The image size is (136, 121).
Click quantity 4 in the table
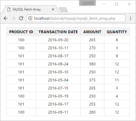coord(117,96)
